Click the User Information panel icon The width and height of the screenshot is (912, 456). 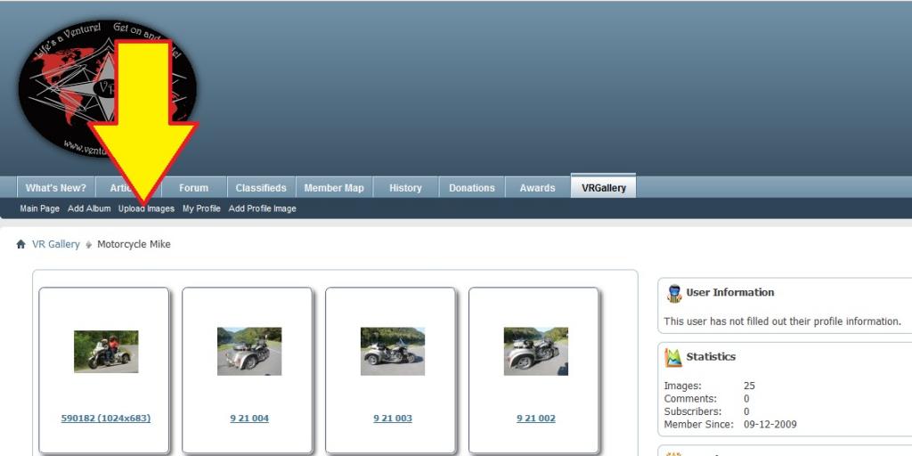(673, 293)
